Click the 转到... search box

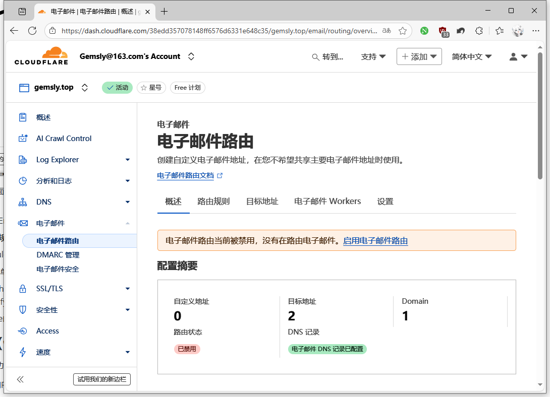[327, 57]
